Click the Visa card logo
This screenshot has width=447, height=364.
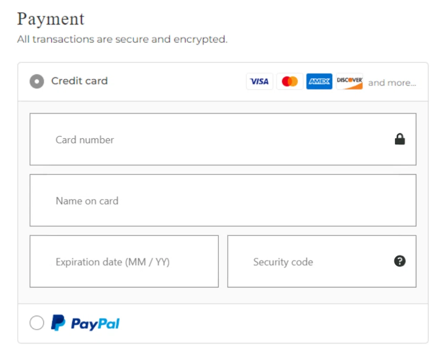[x=259, y=82]
